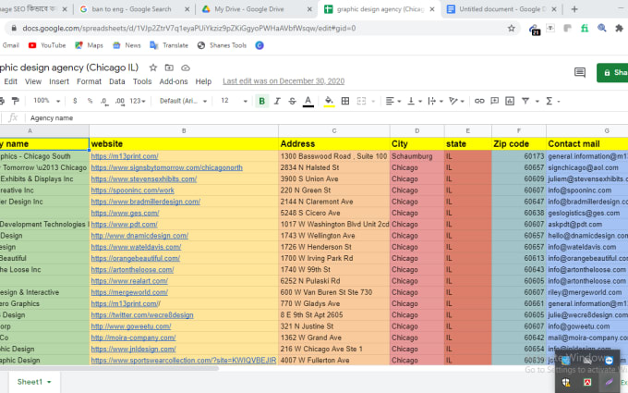Increase decimal places
Screen dimensions: 628x393
pyautogui.click(x=120, y=101)
